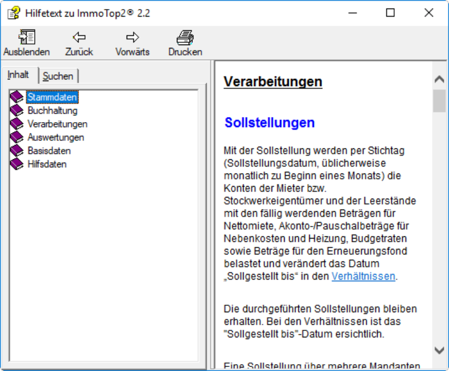Click the Verarbeitungen page heading
This screenshot has height=371, width=449.
(x=273, y=82)
